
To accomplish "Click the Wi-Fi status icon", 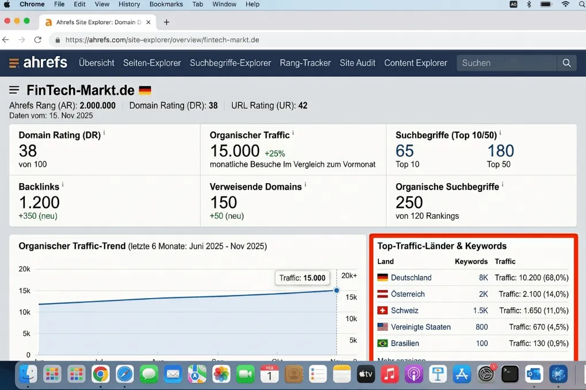I will (565, 4).
